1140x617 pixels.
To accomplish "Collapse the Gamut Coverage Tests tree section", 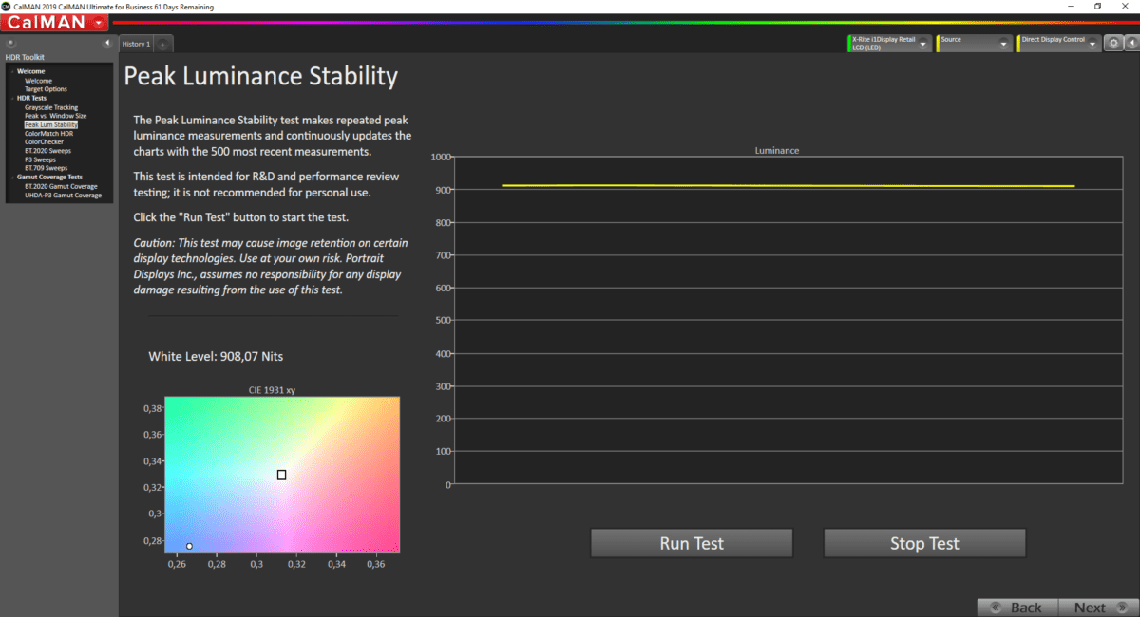I will coord(12,178).
